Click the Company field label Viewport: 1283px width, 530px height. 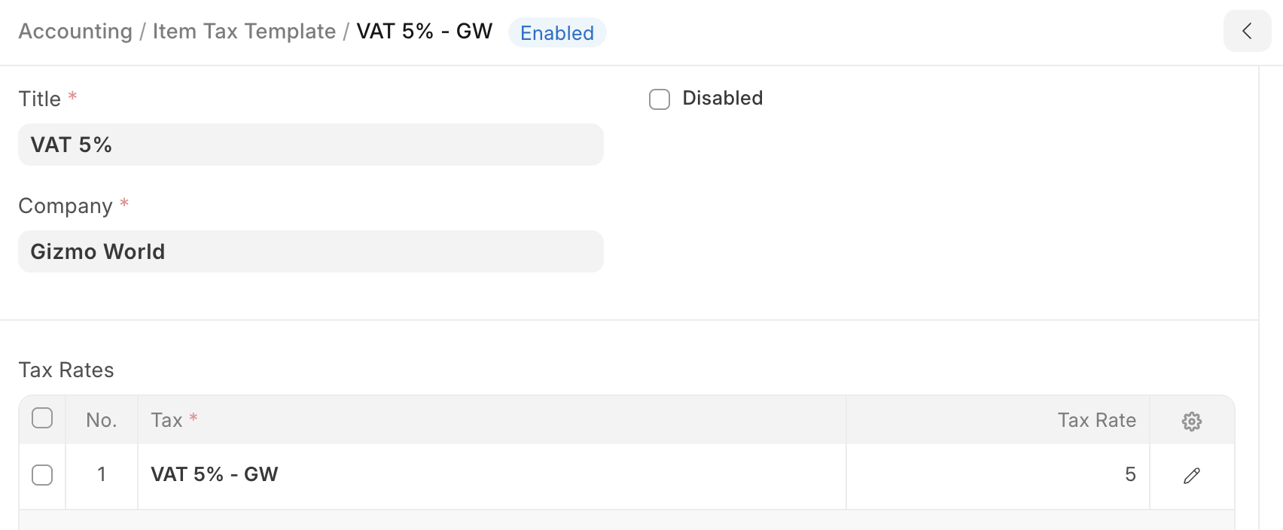pos(66,206)
